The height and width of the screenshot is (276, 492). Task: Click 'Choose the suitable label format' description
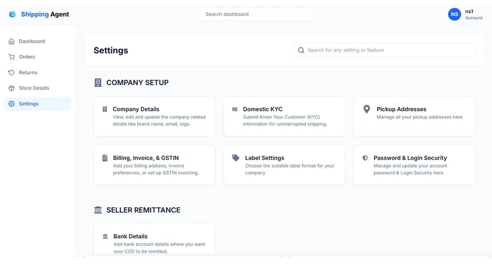tap(290, 169)
